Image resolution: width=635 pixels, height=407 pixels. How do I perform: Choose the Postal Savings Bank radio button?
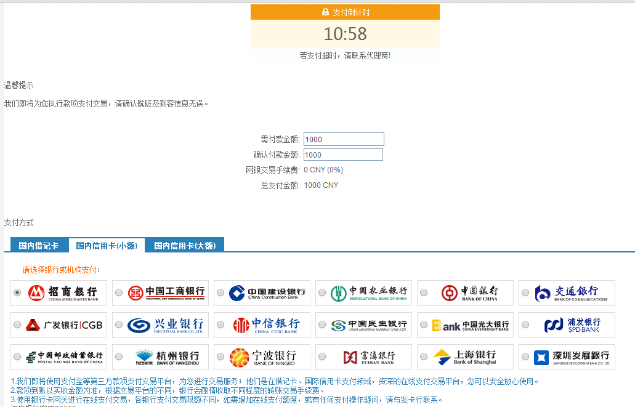coord(17,357)
